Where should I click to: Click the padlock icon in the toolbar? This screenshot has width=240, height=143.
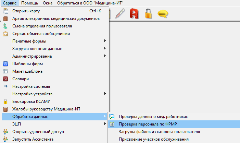[148, 14]
